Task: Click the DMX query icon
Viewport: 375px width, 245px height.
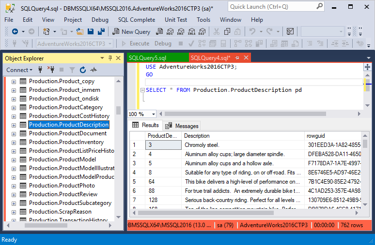Action: 181,31
